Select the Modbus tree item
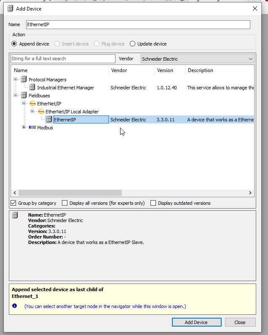The image size is (268, 335). point(45,128)
